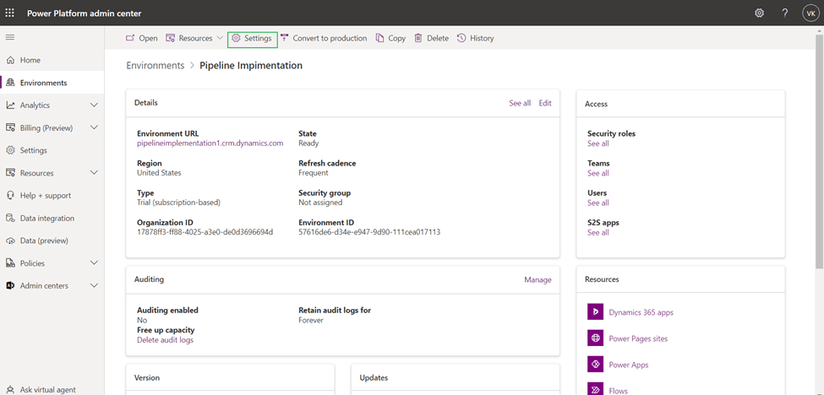Expand the Analytics section in sidebar

94,106
